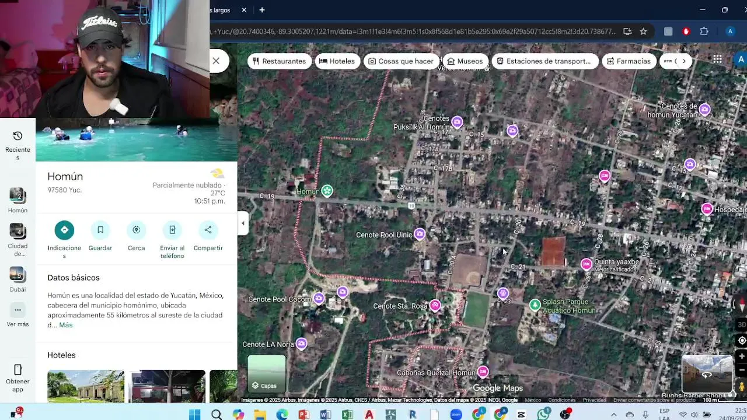
Task: Click the browser address bar URL
Action: tap(413, 32)
